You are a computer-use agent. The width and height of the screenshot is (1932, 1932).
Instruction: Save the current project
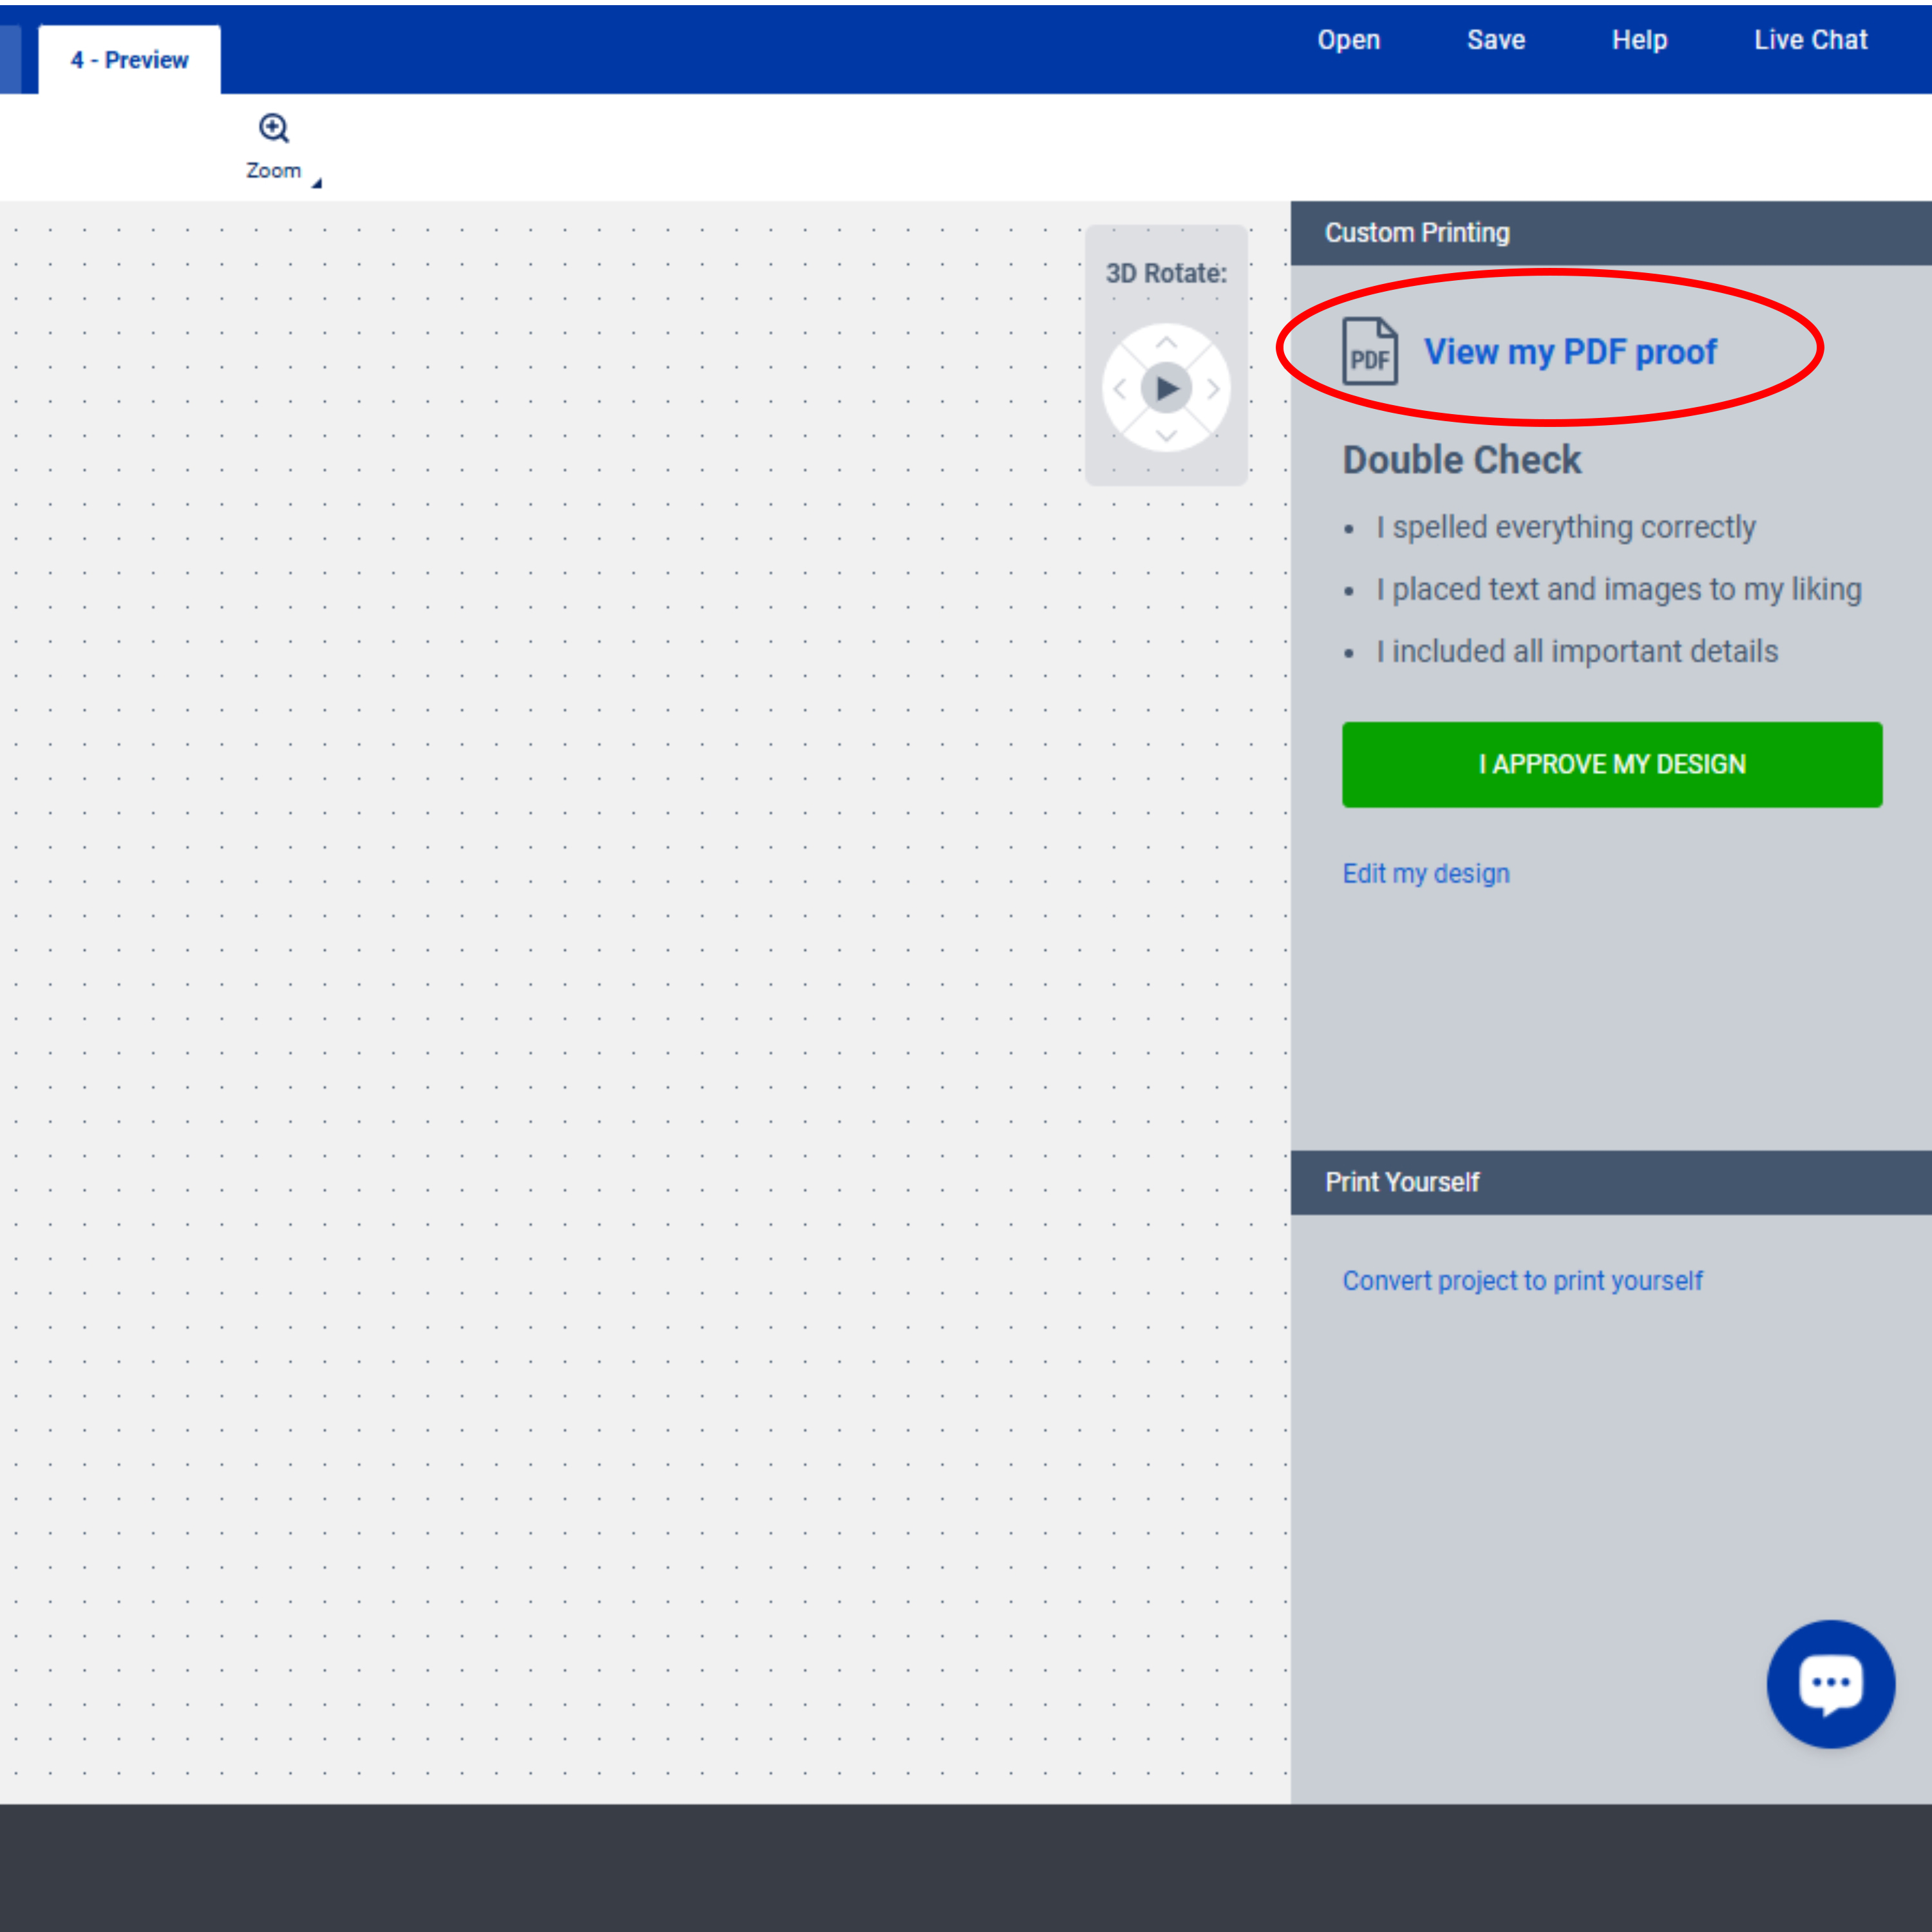pos(1496,40)
